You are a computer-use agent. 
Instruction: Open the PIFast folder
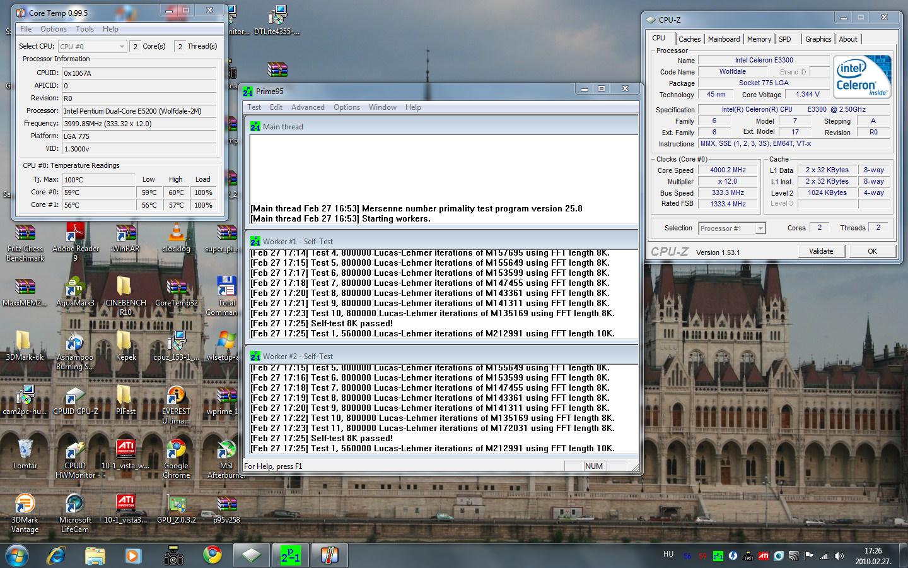pos(125,401)
